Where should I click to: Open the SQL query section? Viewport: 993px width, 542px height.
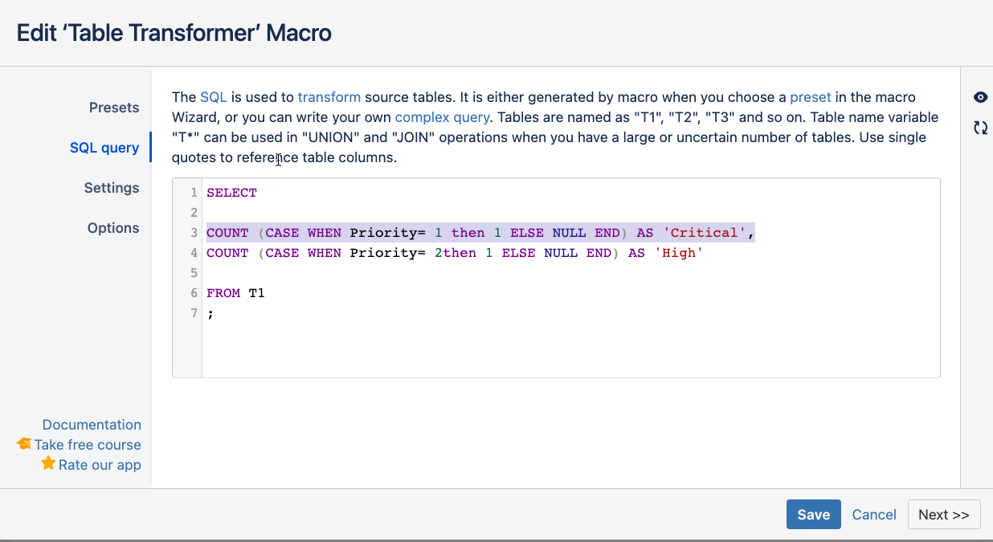(104, 147)
